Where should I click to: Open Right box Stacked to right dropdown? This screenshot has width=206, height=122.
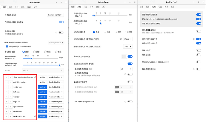(56, 102)
